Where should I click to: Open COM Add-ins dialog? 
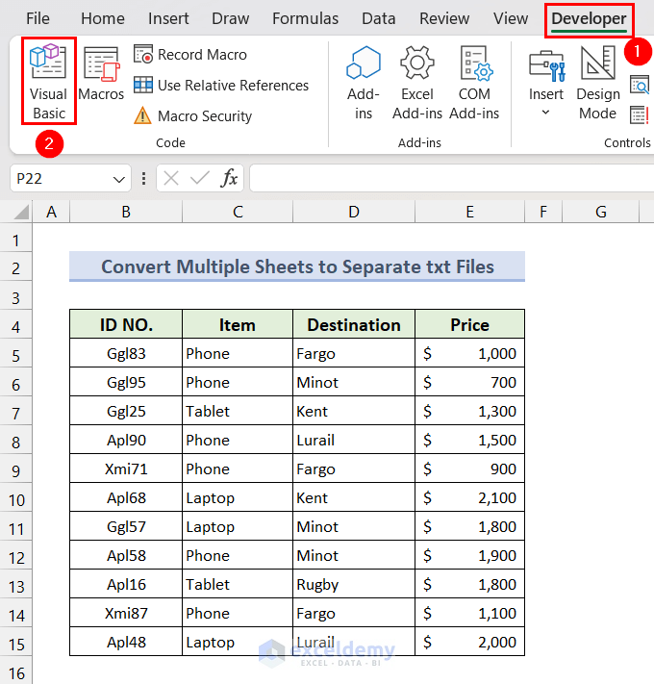[474, 83]
